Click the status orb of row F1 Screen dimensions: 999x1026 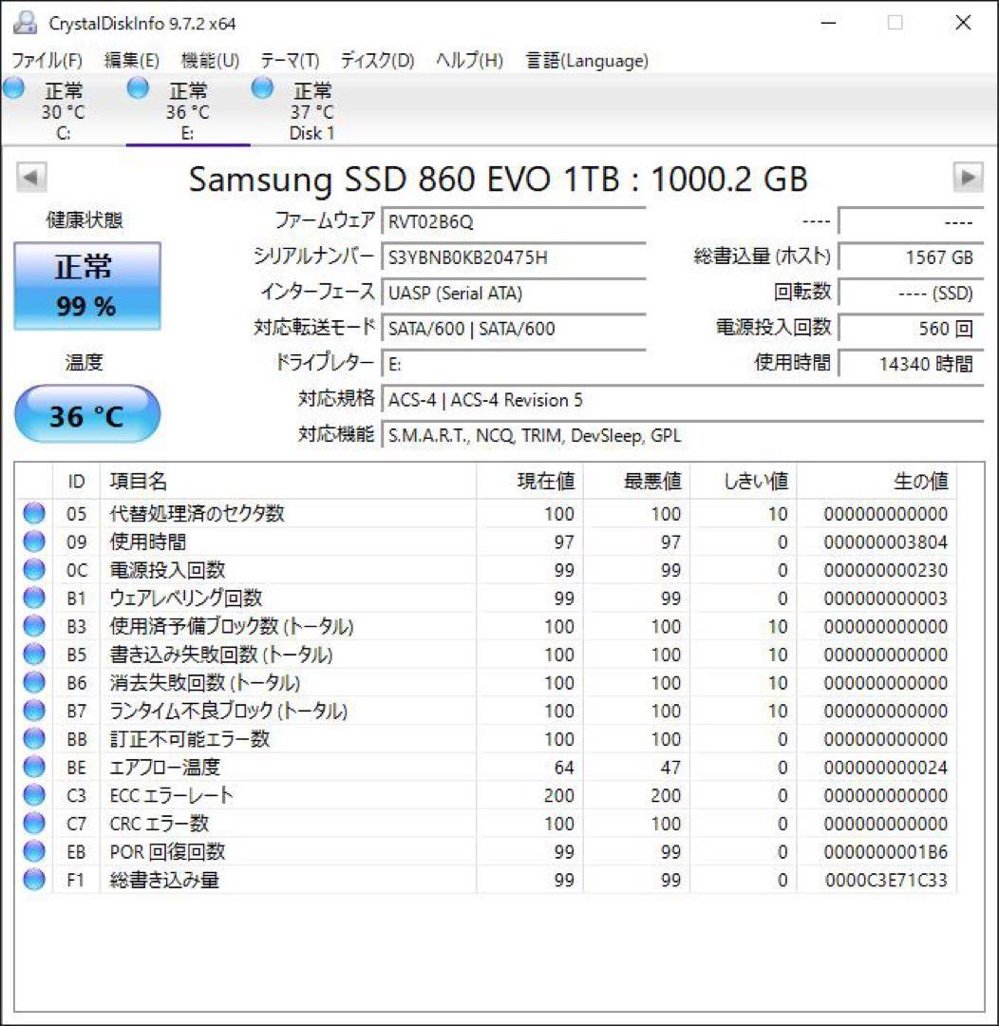tap(34, 880)
